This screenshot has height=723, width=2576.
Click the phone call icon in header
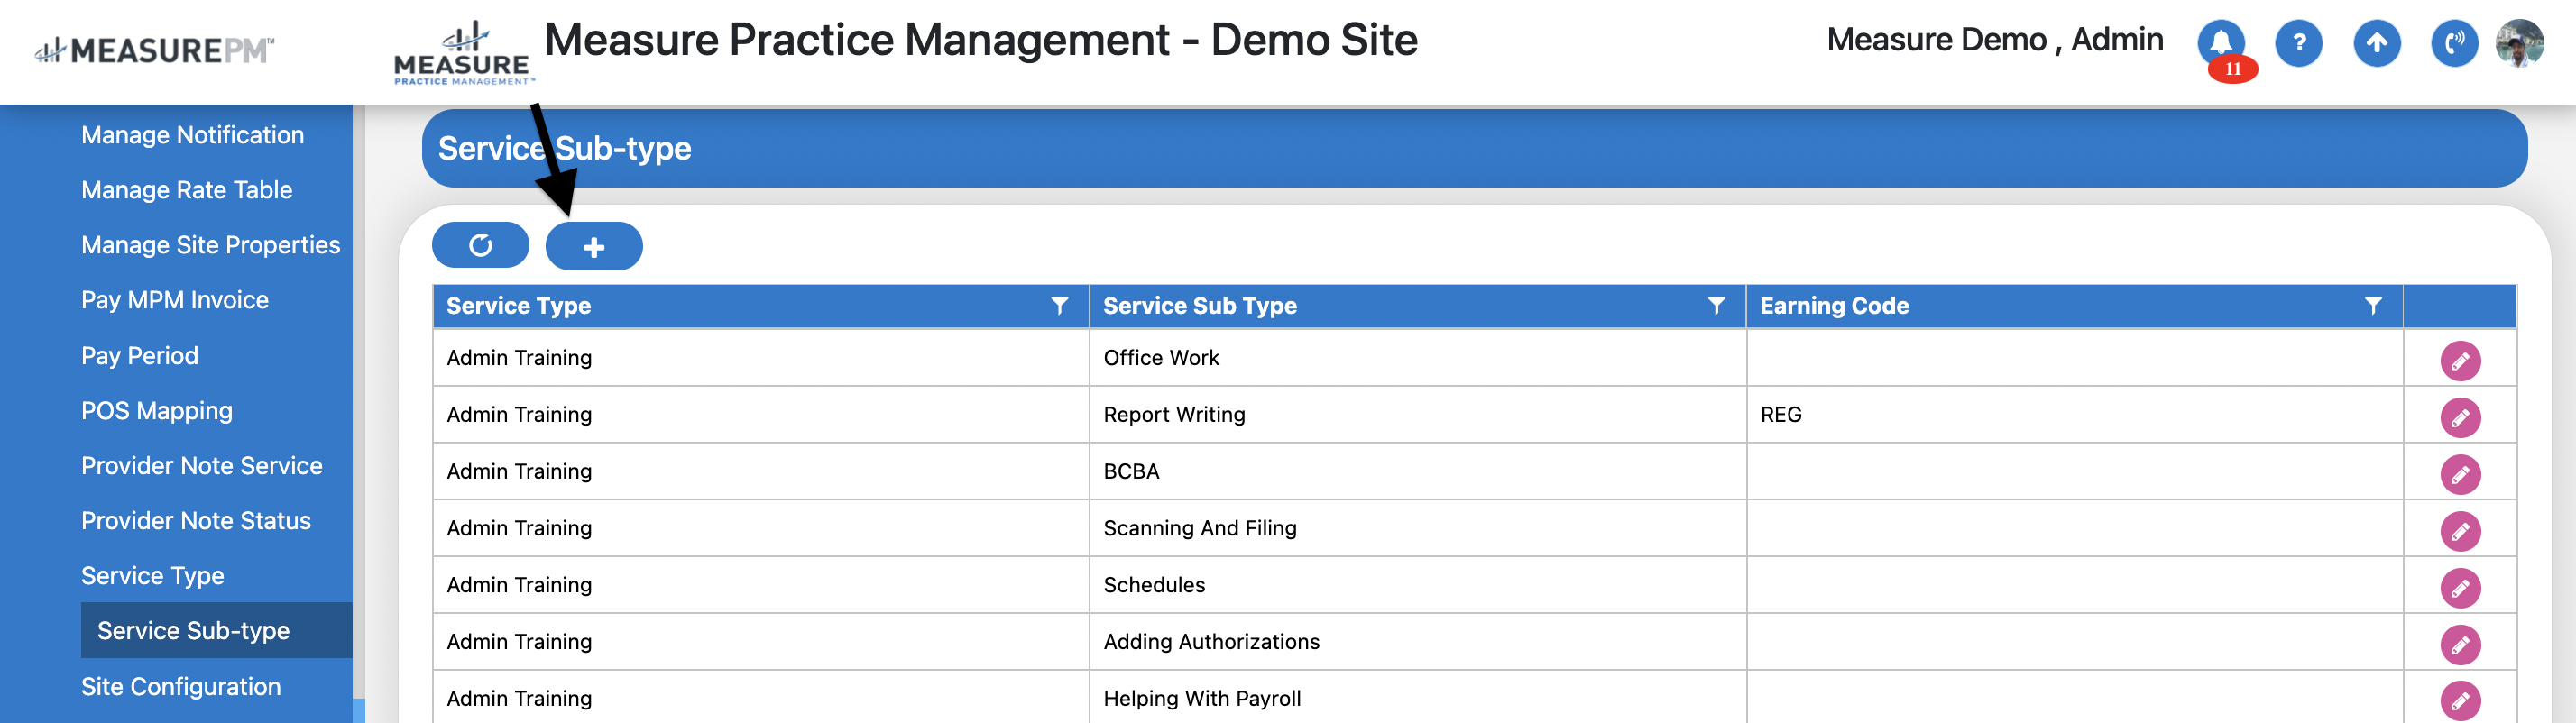tap(2454, 43)
